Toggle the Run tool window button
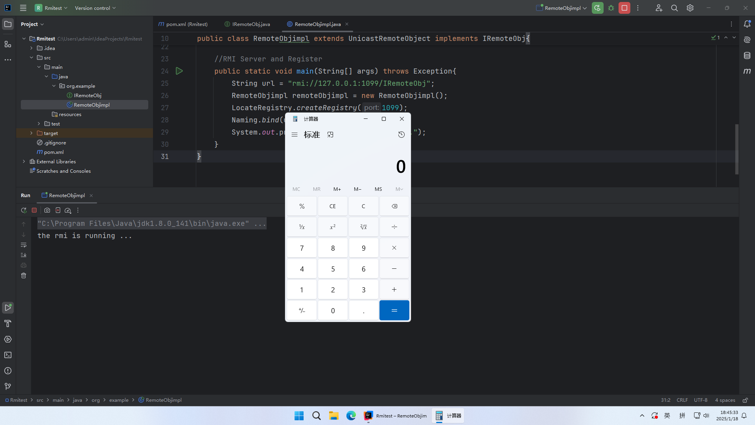Image resolution: width=755 pixels, height=425 pixels. pyautogui.click(x=8, y=307)
